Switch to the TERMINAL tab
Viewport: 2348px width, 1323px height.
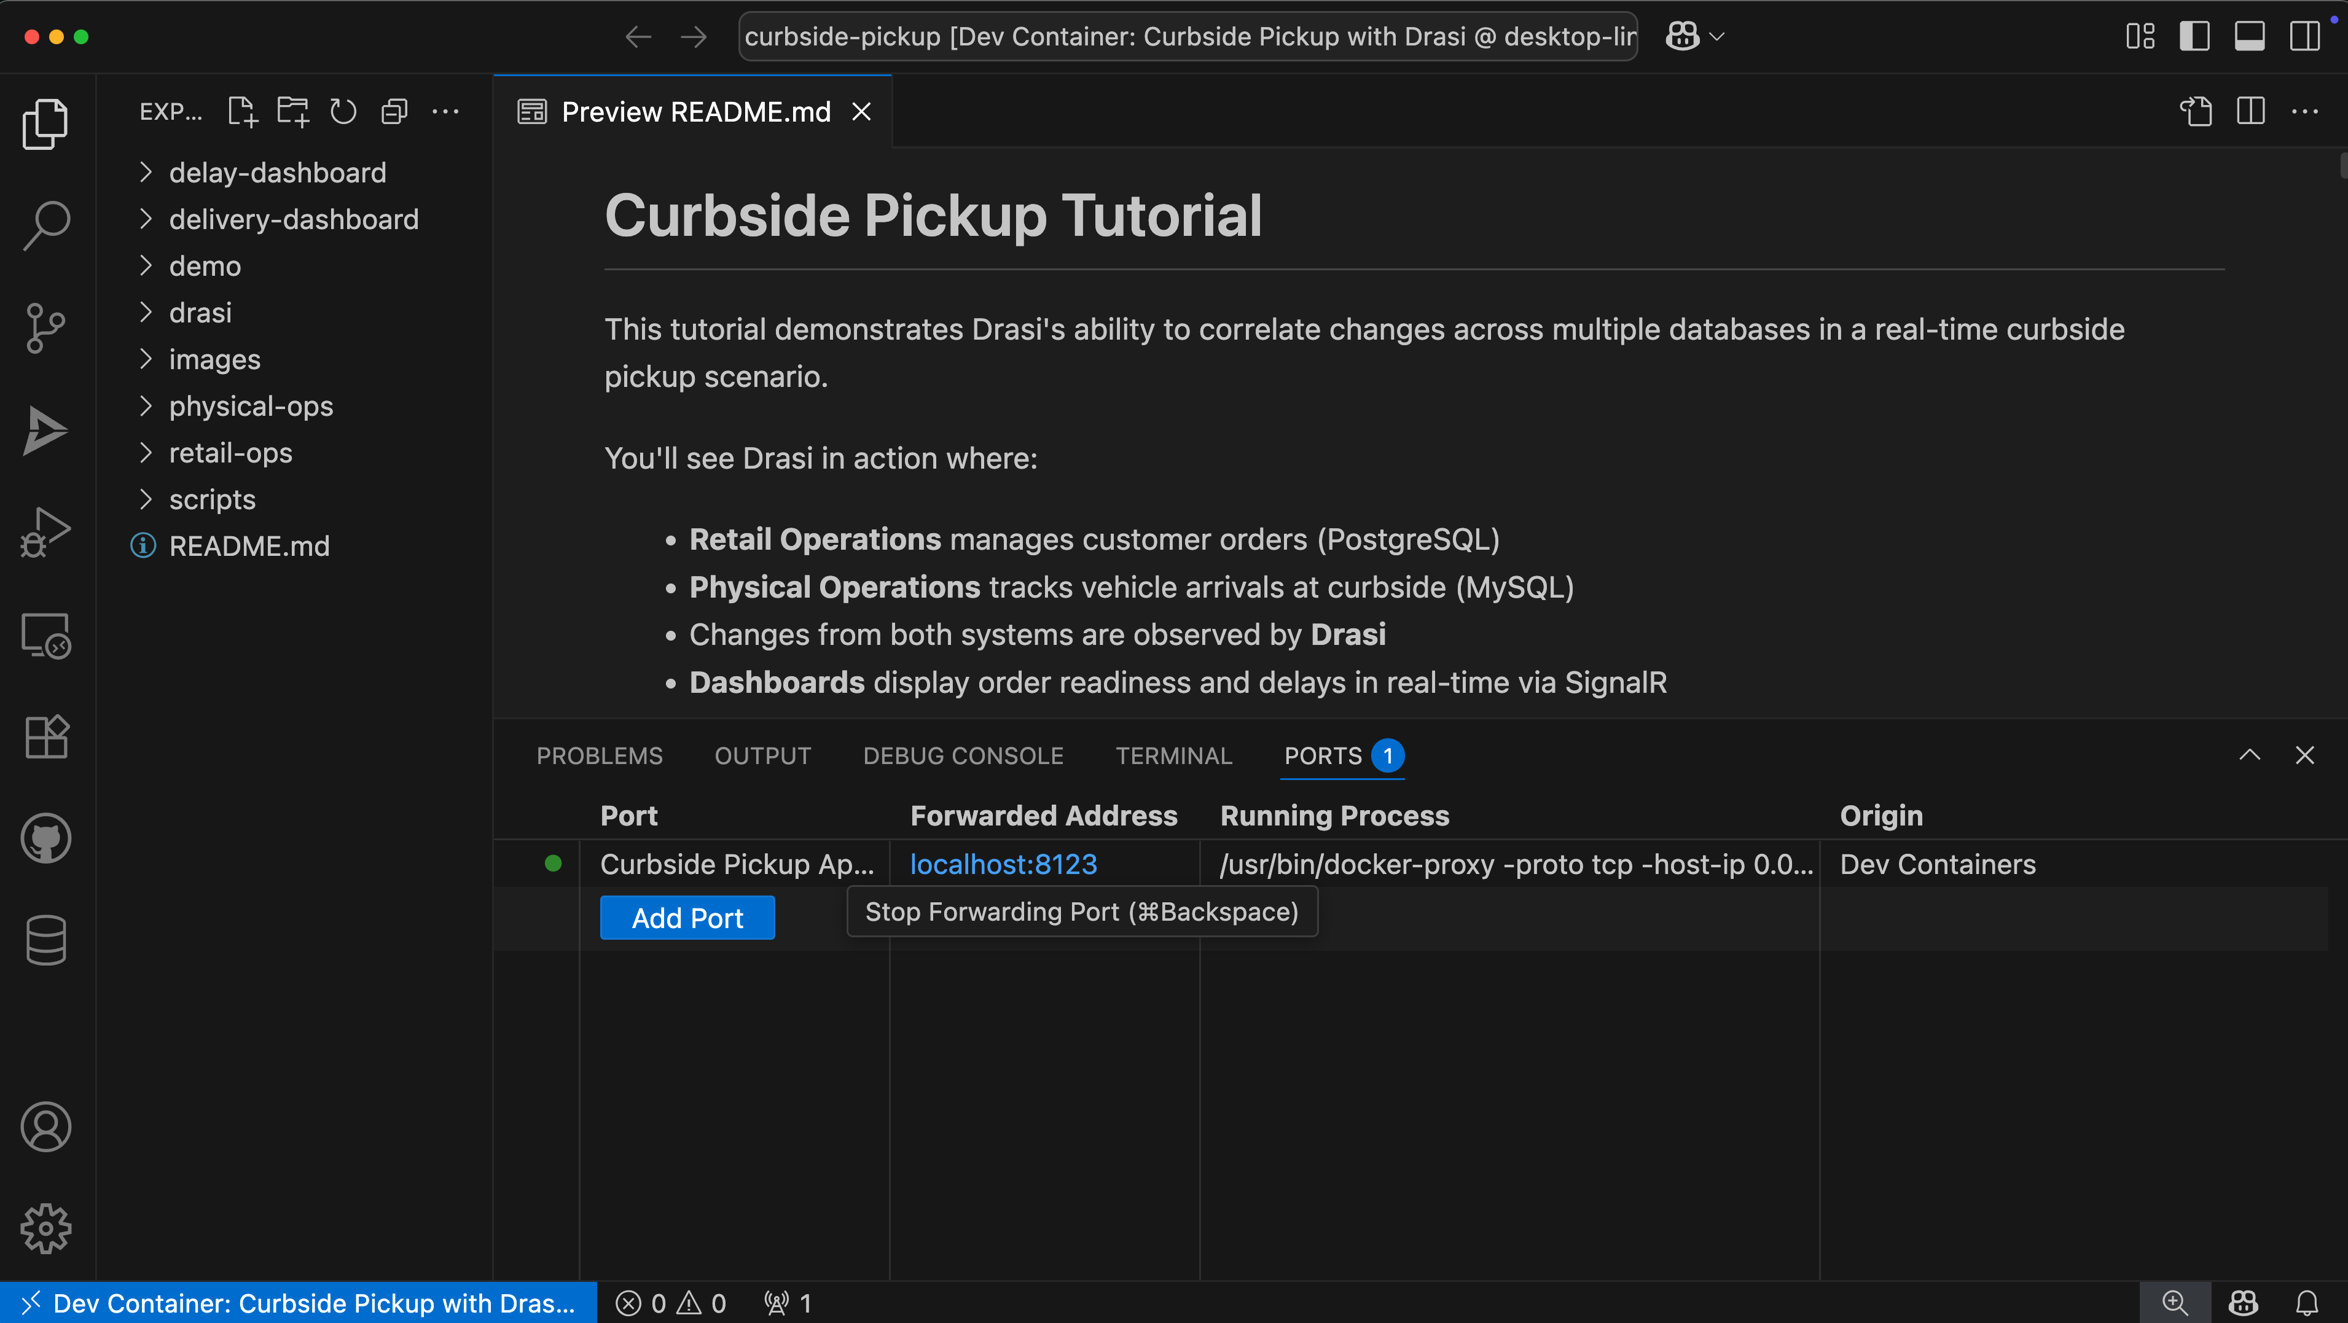[1173, 755]
